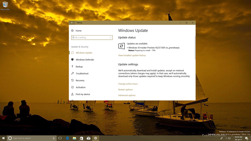Viewport: 251px width, 141px height.
Task: Open the Recycle Bin desktop icon
Action: click(5, 6)
